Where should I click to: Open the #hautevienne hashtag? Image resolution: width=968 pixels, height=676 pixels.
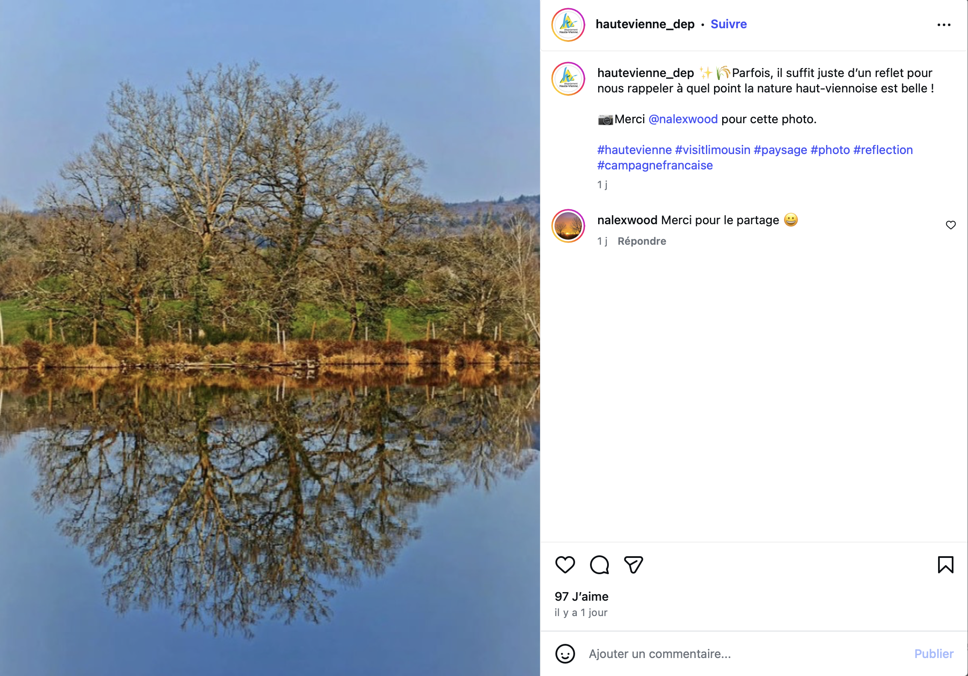click(x=634, y=150)
